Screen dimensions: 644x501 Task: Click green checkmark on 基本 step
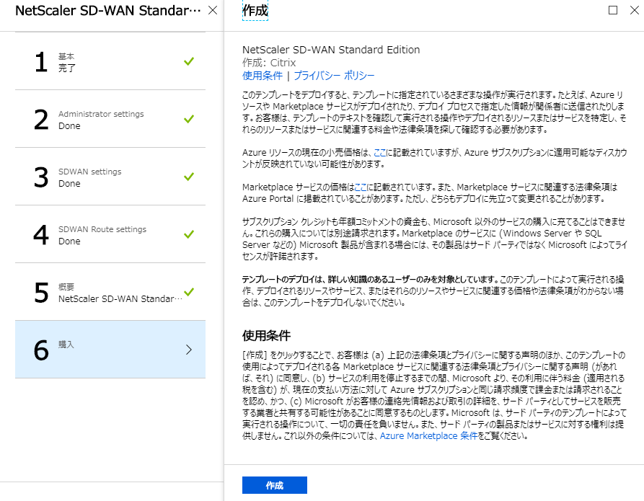[189, 61]
